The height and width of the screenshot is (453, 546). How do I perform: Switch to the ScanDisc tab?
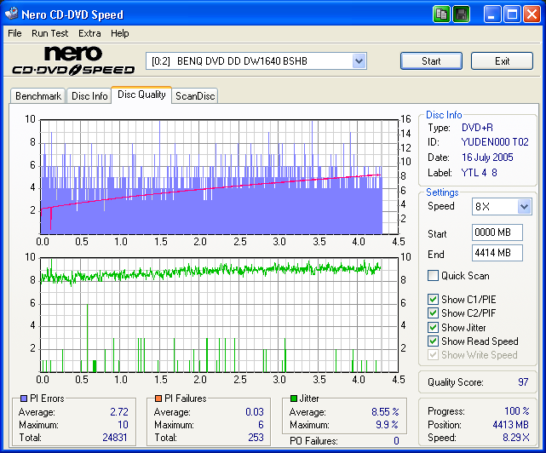point(195,96)
